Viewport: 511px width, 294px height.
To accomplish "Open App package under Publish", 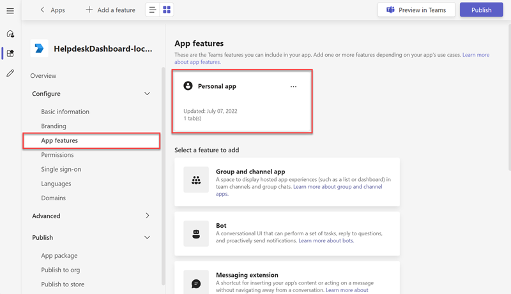I will 59,256.
